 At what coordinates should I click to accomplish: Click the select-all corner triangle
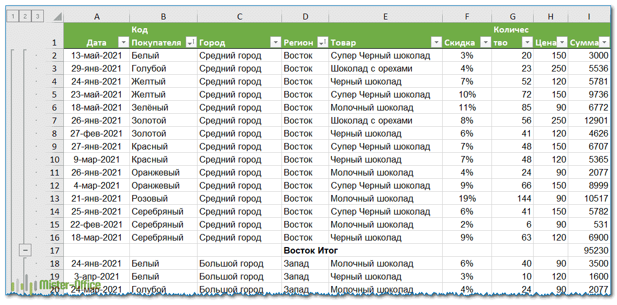pyautogui.click(x=56, y=17)
